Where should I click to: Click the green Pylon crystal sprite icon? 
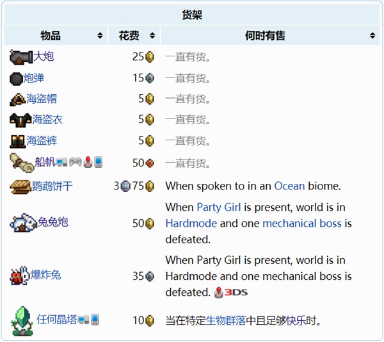pos(22,321)
